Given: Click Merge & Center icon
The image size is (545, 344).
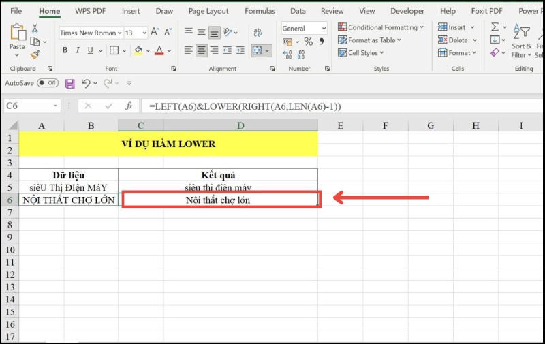Looking at the screenshot, I should pyautogui.click(x=257, y=50).
